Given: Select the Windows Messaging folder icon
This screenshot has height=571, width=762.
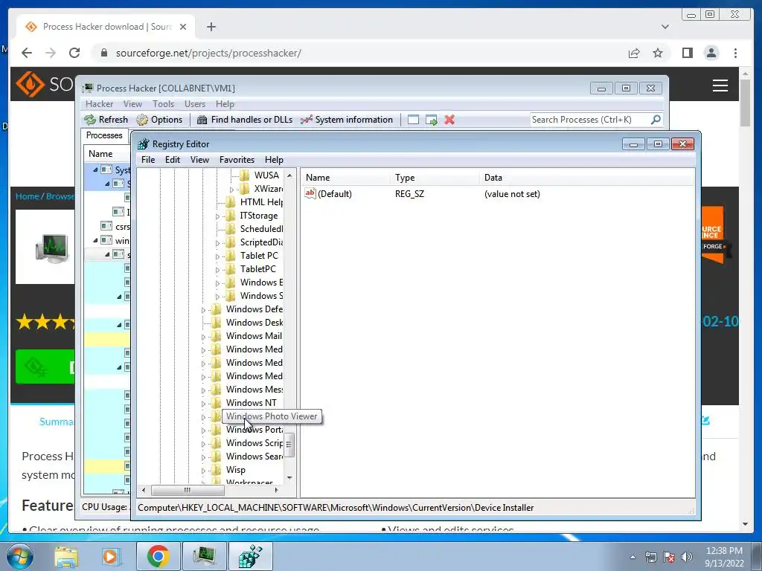Looking at the screenshot, I should tap(217, 389).
